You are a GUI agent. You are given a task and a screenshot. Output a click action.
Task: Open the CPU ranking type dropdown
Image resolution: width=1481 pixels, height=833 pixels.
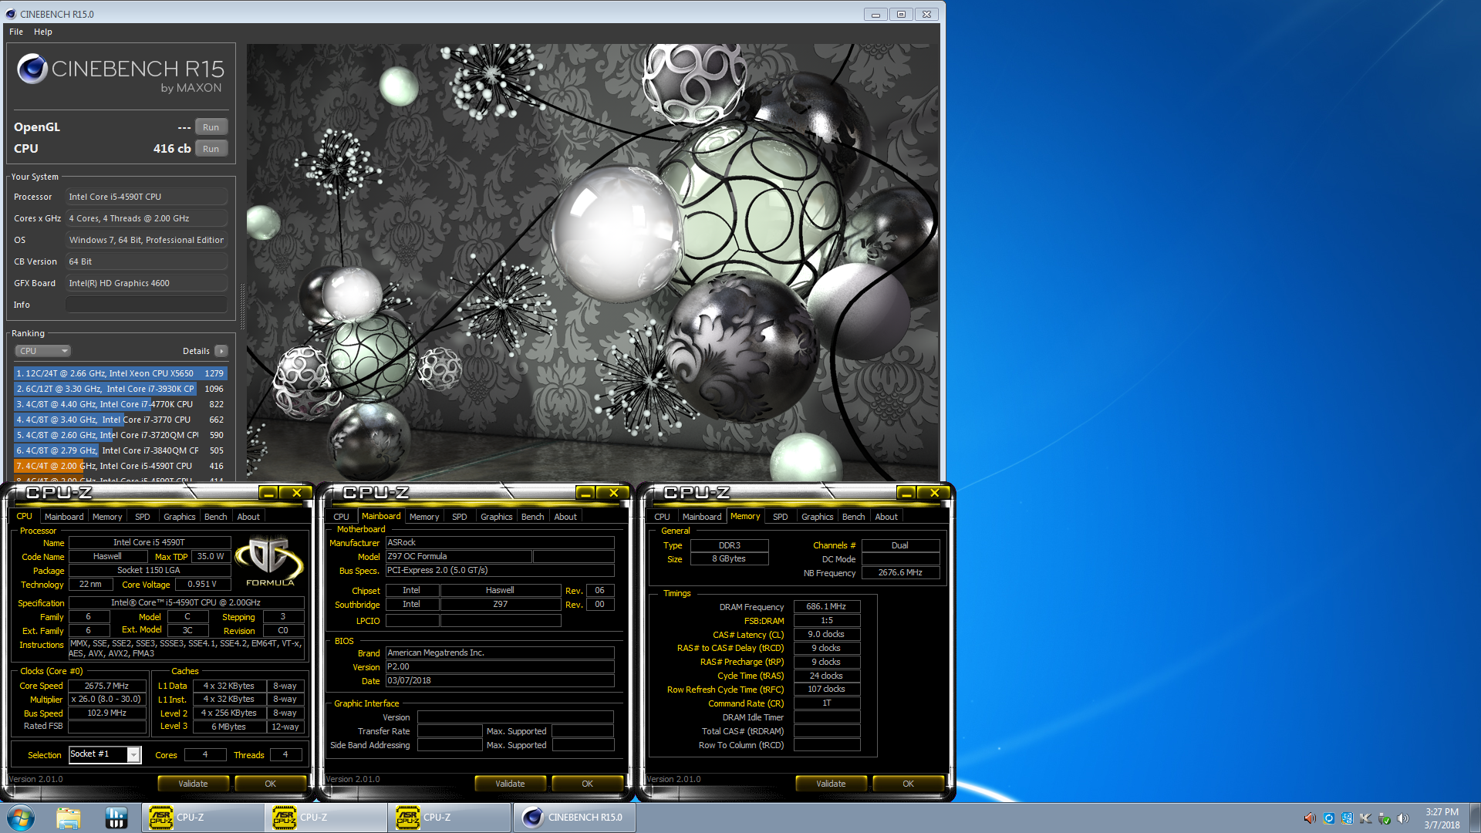coord(43,351)
